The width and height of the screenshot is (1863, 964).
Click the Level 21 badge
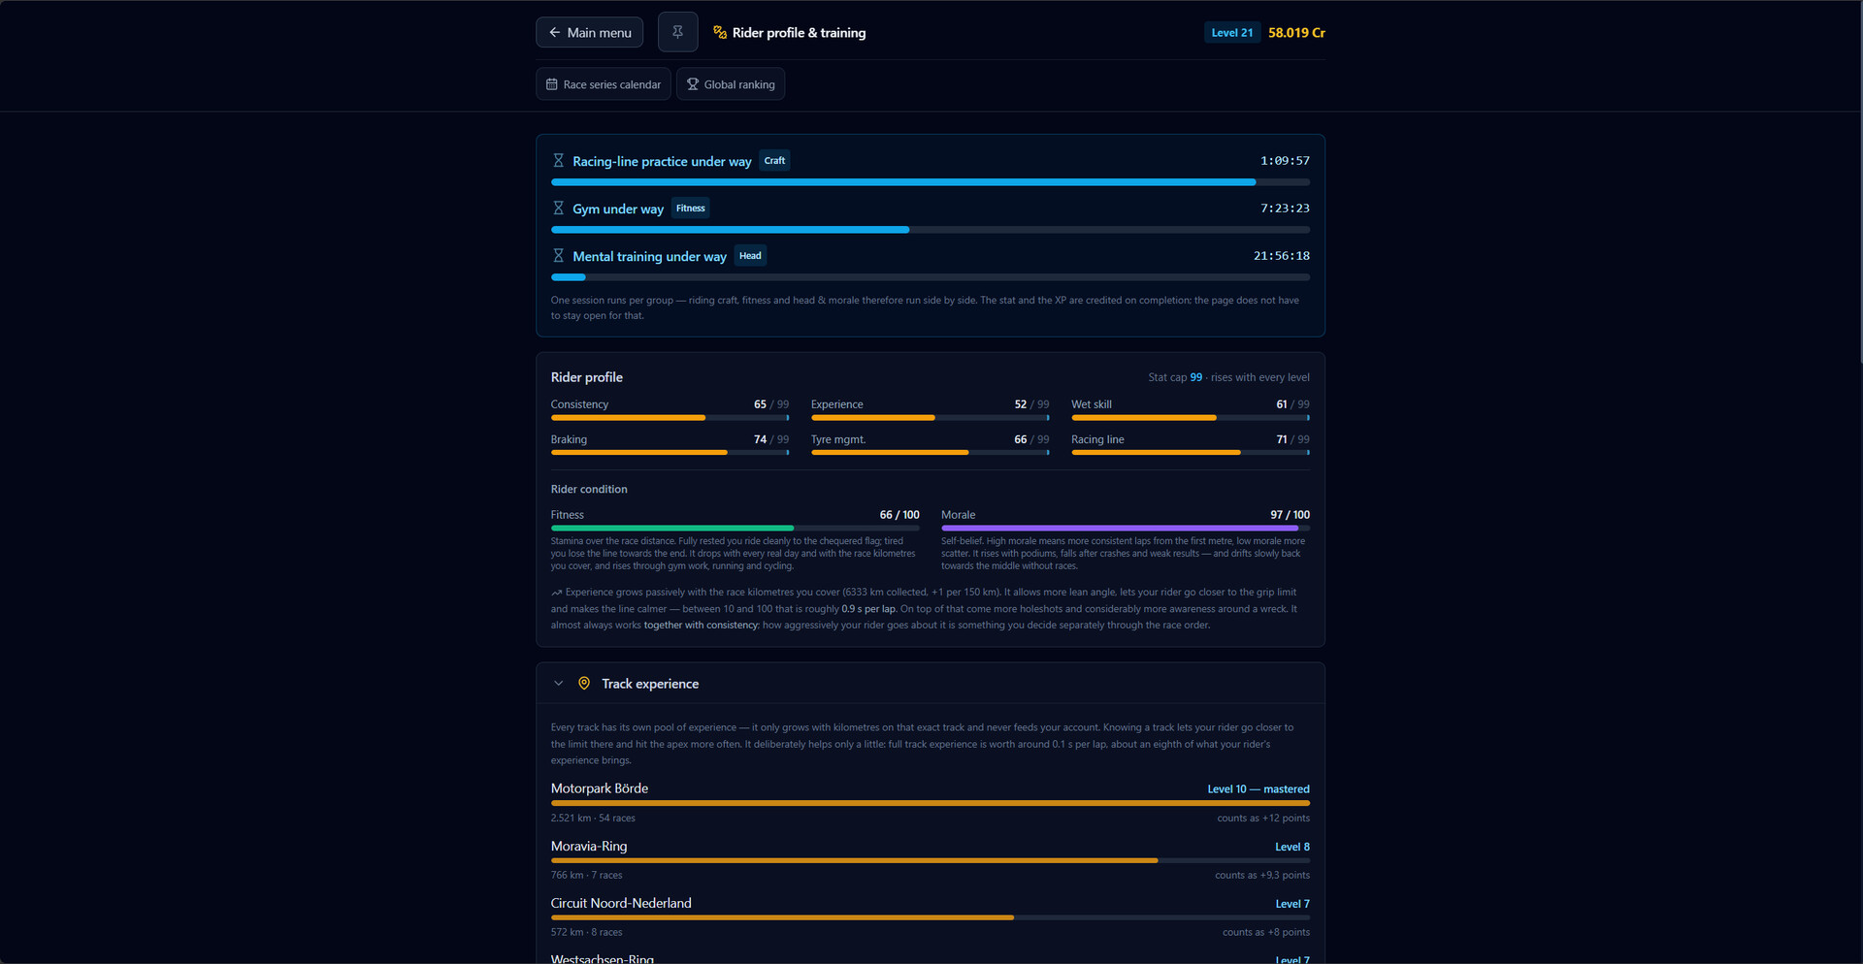click(1232, 32)
